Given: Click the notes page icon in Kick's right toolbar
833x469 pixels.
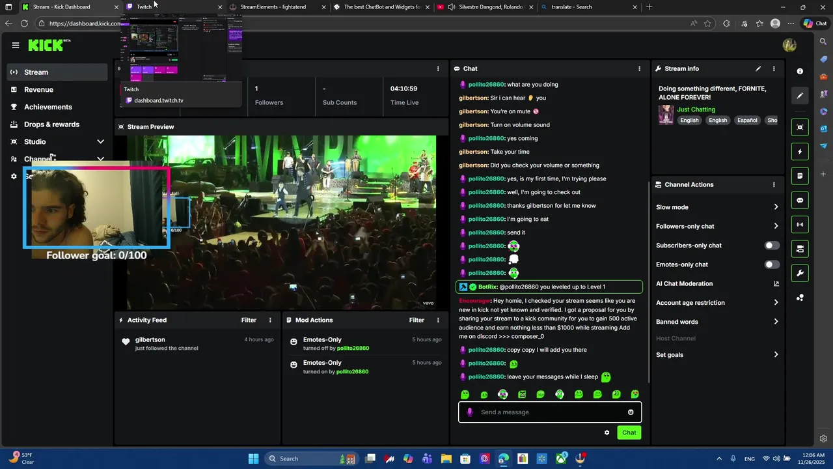Looking at the screenshot, I should point(800,176).
